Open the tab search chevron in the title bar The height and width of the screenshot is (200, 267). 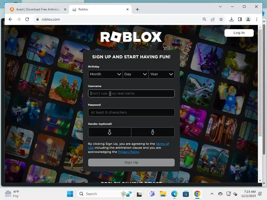click(220, 7)
